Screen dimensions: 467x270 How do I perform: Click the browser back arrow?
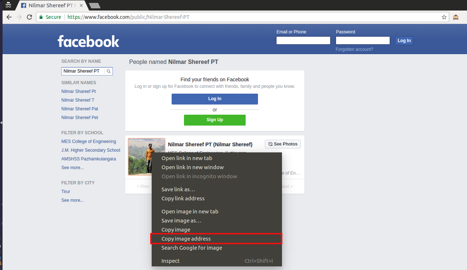pos(9,17)
